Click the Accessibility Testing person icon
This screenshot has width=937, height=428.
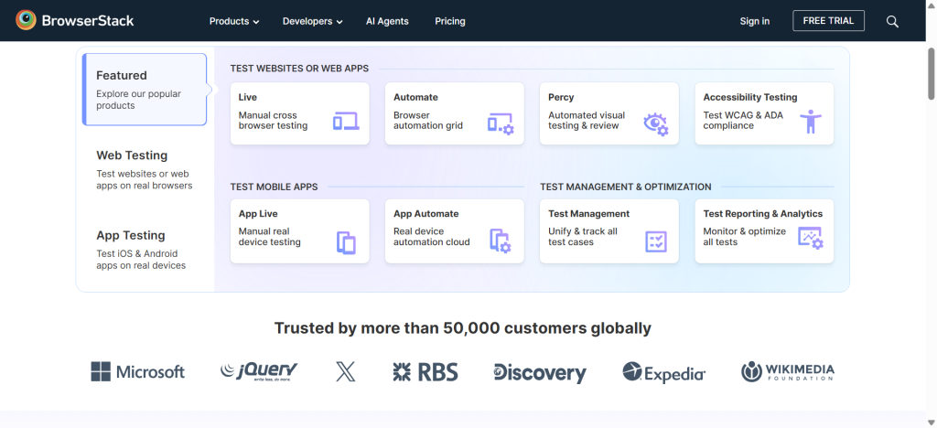point(811,122)
